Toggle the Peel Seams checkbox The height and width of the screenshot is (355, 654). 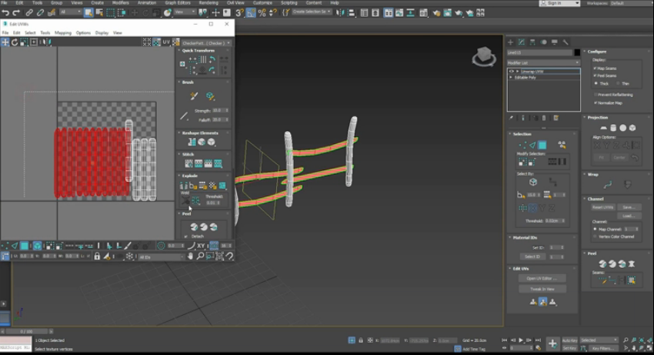point(595,75)
